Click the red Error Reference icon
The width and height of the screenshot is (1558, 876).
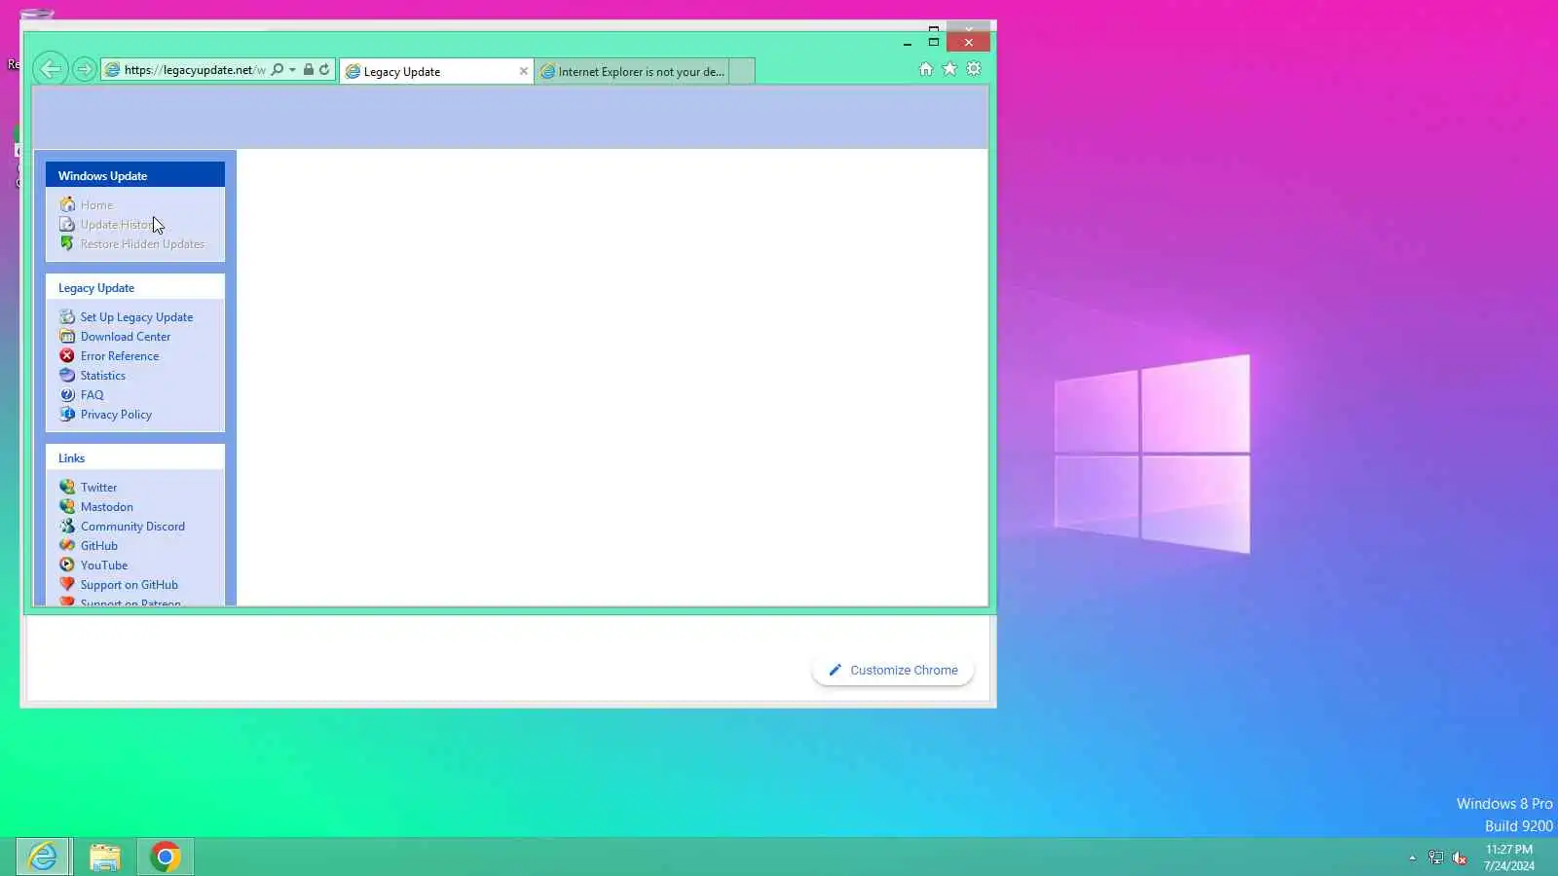(x=67, y=355)
